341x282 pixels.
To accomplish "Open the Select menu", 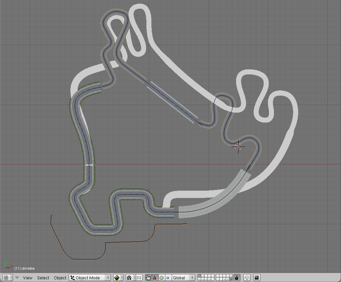I will pyautogui.click(x=43, y=278).
